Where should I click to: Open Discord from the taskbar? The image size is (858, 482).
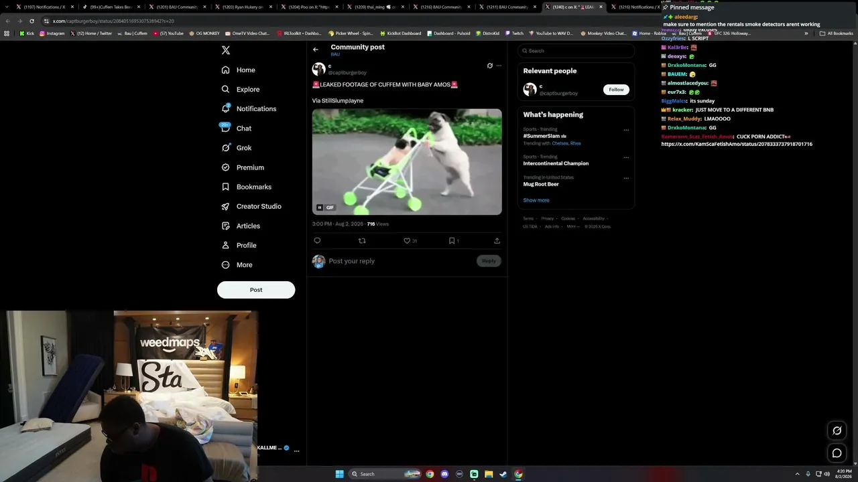(444, 474)
